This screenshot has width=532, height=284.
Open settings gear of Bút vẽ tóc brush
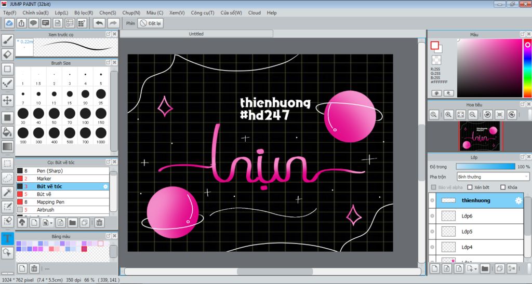point(105,186)
